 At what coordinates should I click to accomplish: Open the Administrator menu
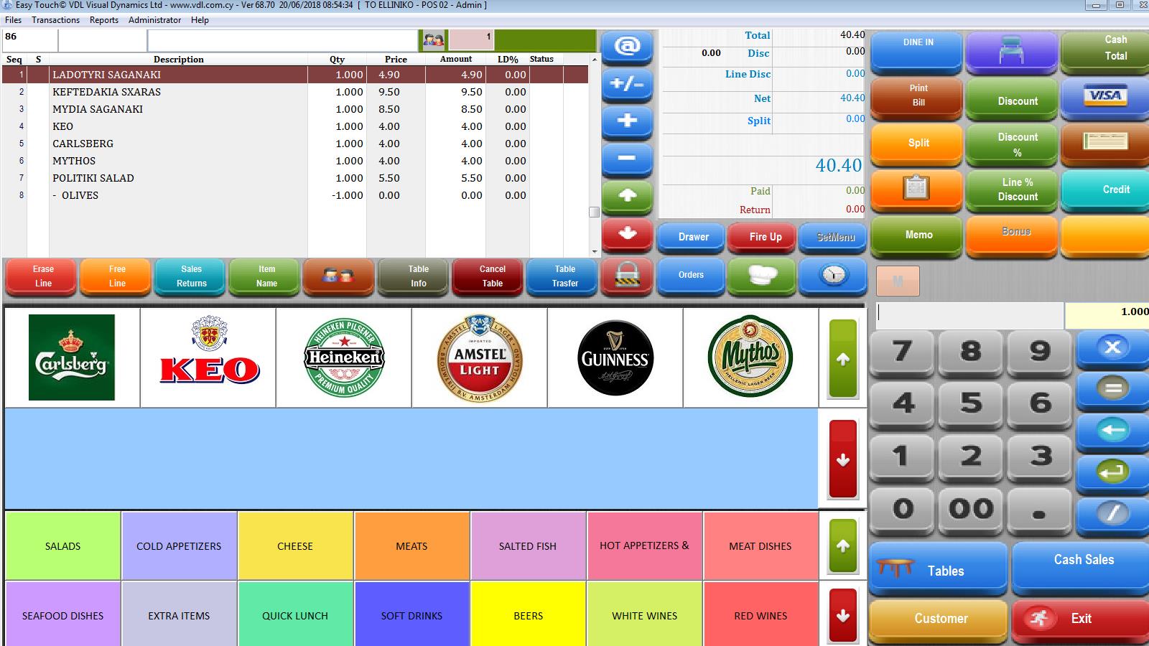pyautogui.click(x=154, y=20)
